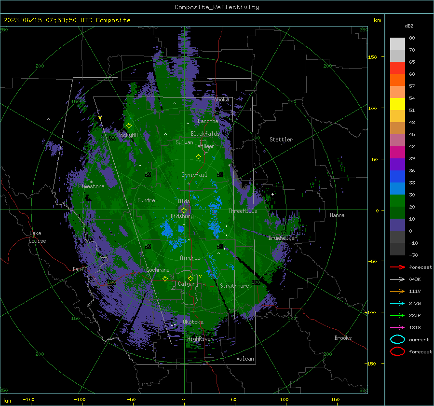
Task: Click the orange 111V arrow icon
Action: point(397,291)
